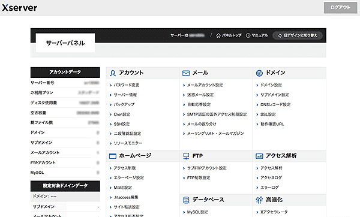The width and height of the screenshot is (360, 217).
Task: Open 動作確認URL
Action: click(x=272, y=124)
